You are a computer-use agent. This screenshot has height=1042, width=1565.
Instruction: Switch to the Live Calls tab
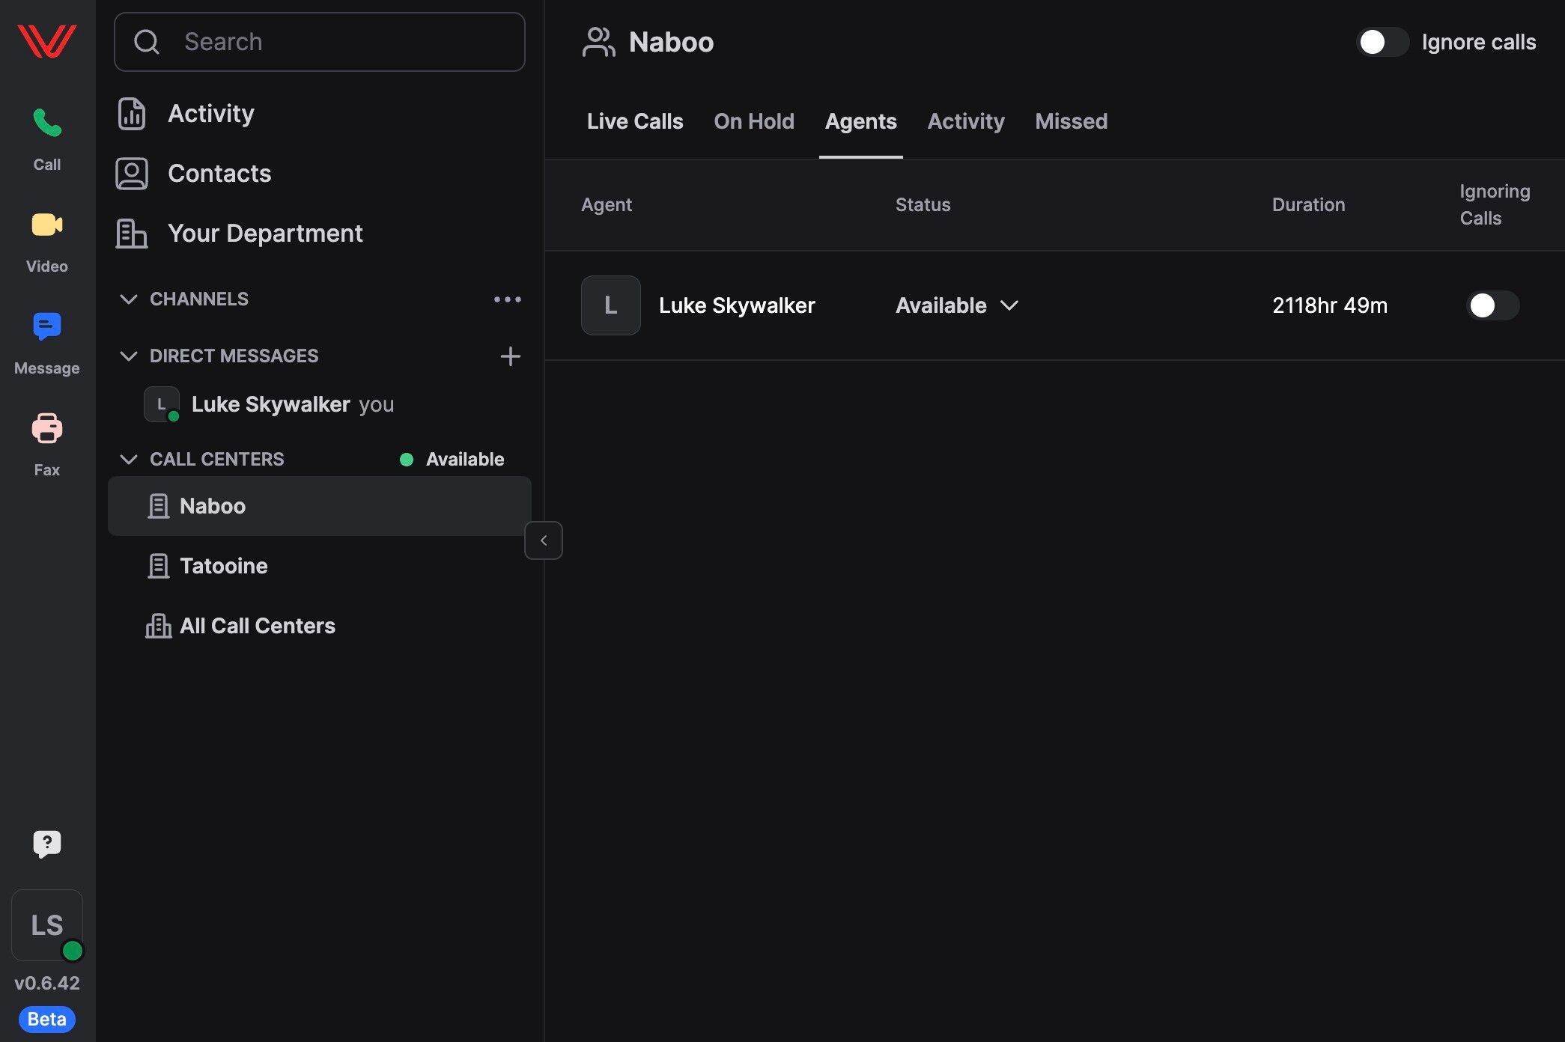point(634,121)
